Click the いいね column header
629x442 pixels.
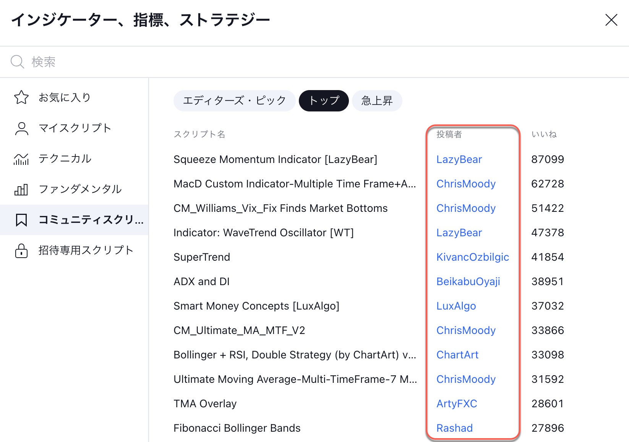544,134
